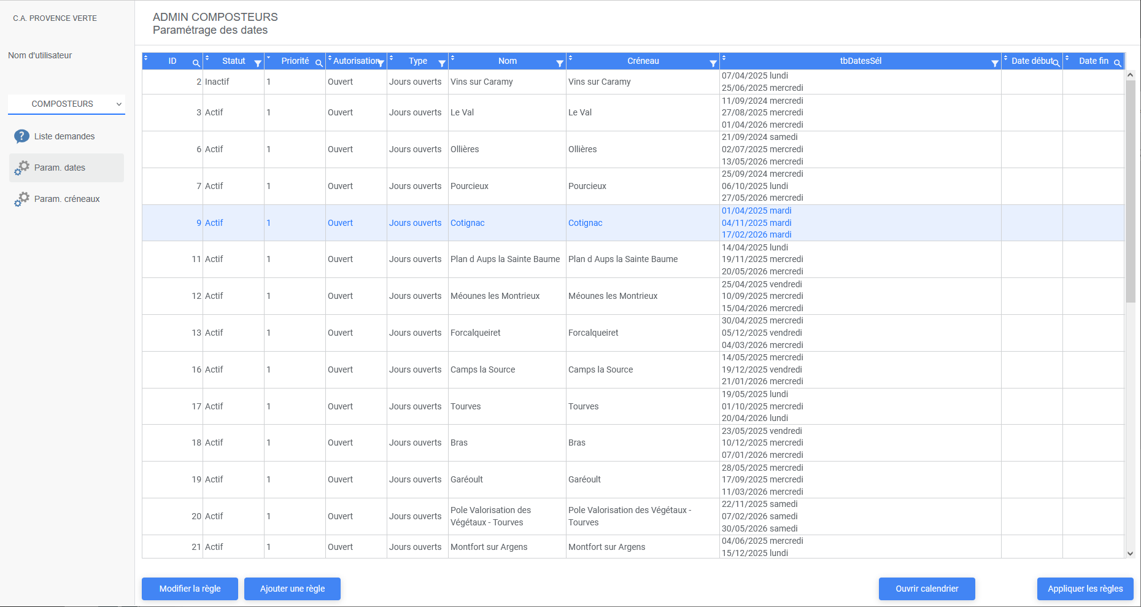Click filter funnel on Nom column
Viewport: 1141px width, 607px height.
560,63
